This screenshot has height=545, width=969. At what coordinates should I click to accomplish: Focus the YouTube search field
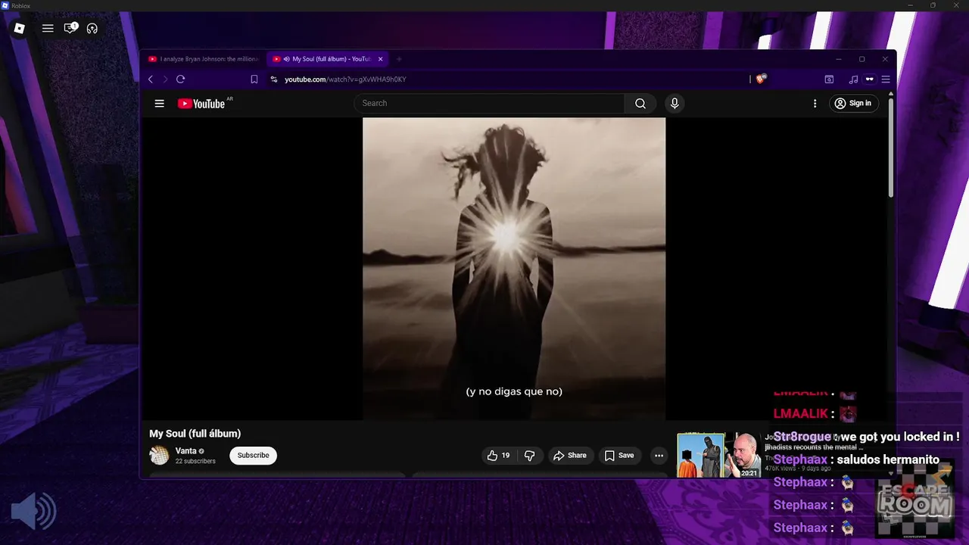pos(489,104)
